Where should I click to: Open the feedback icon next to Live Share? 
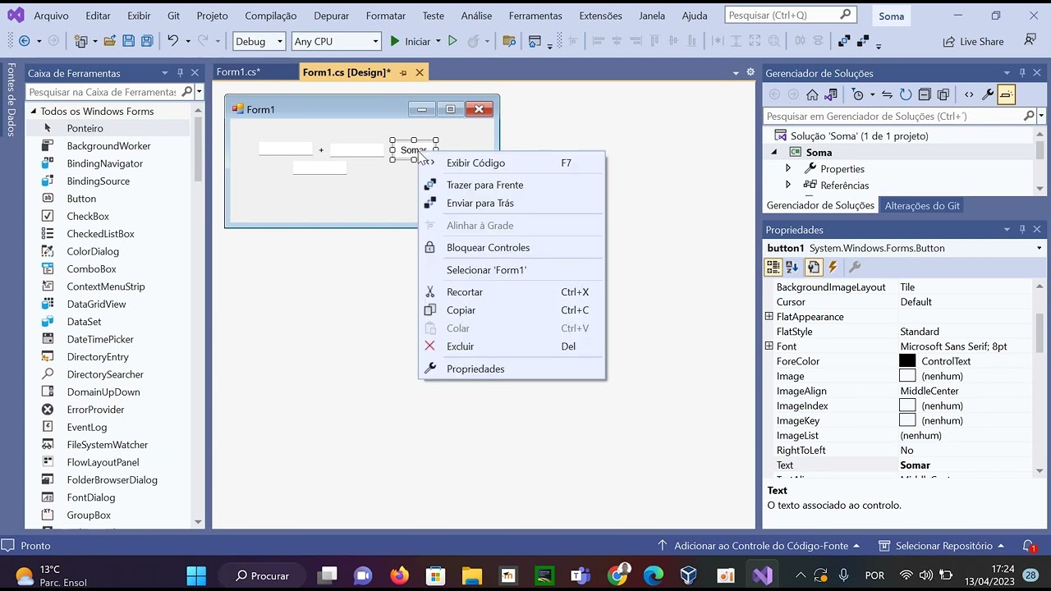pyautogui.click(x=1030, y=41)
